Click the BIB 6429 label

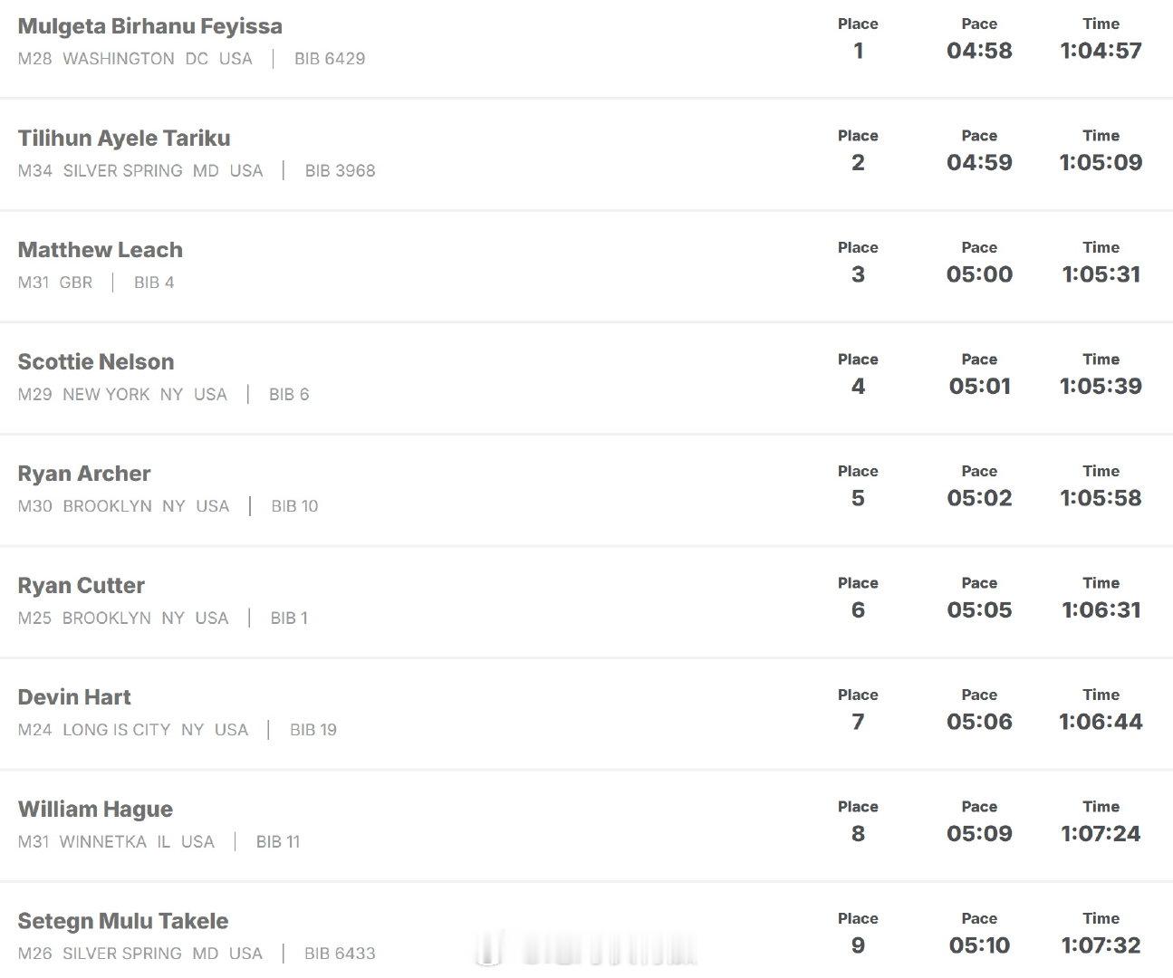click(330, 59)
